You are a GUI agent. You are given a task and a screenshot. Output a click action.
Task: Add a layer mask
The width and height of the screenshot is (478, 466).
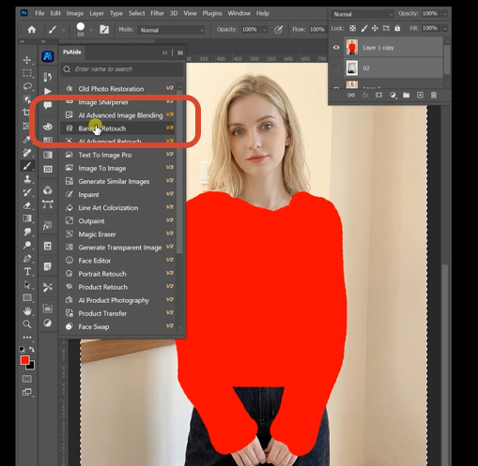(x=378, y=95)
